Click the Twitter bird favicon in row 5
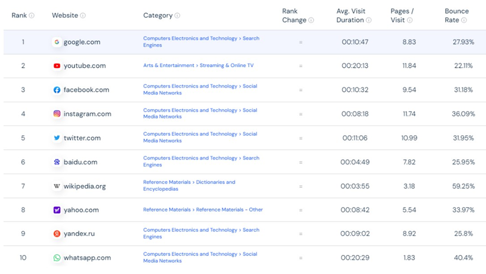 (x=57, y=138)
